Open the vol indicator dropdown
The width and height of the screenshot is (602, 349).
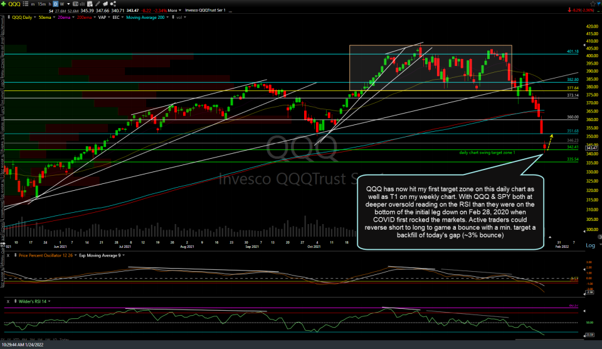[x=185, y=18]
